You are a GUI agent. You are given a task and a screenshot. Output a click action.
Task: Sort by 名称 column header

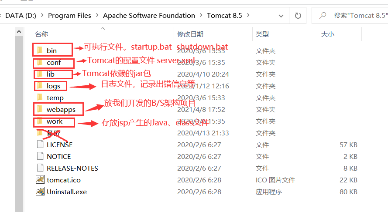pos(41,34)
